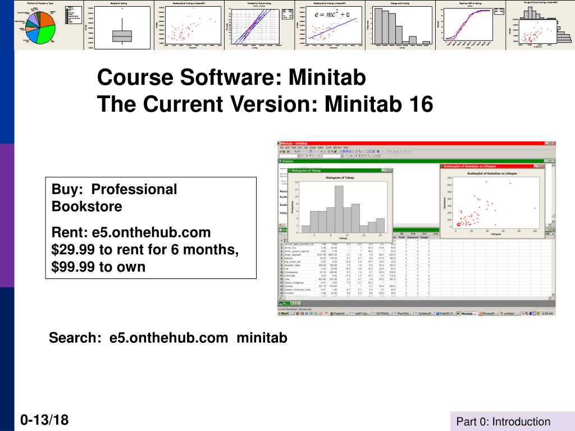The image size is (575, 431).
Task: Select the boxplot thumbnail in the top strip
Action: click(x=119, y=25)
